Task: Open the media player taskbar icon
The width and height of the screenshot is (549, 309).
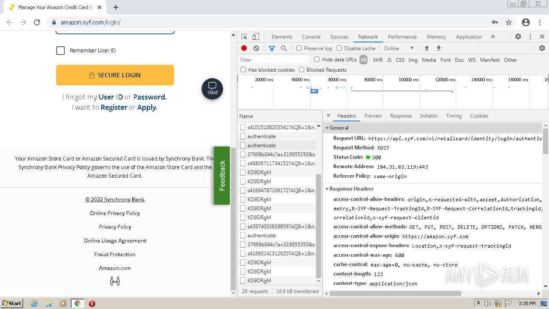Action: 63,303
